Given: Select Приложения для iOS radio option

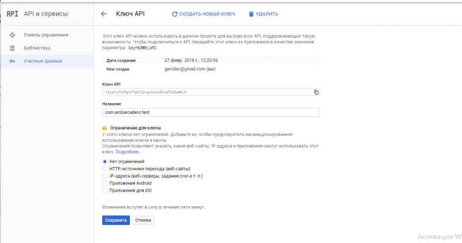Looking at the screenshot, I should (104, 191).
